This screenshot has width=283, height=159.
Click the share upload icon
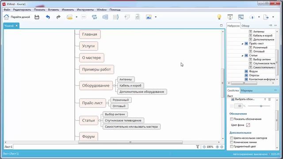coord(252,17)
